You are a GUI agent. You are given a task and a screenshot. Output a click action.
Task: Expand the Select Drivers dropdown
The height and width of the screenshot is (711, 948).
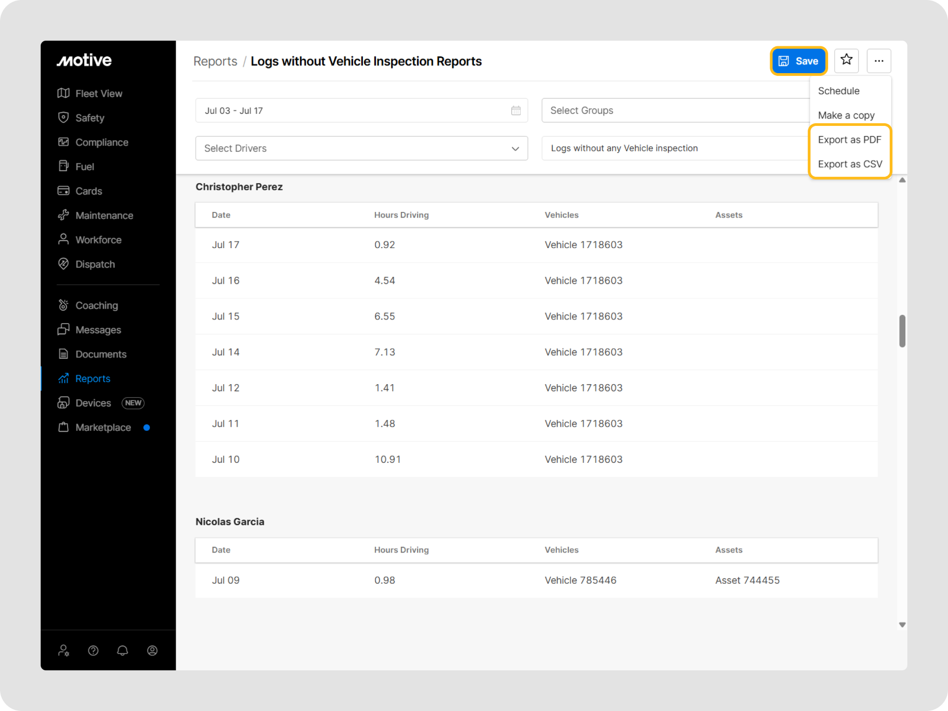click(361, 148)
